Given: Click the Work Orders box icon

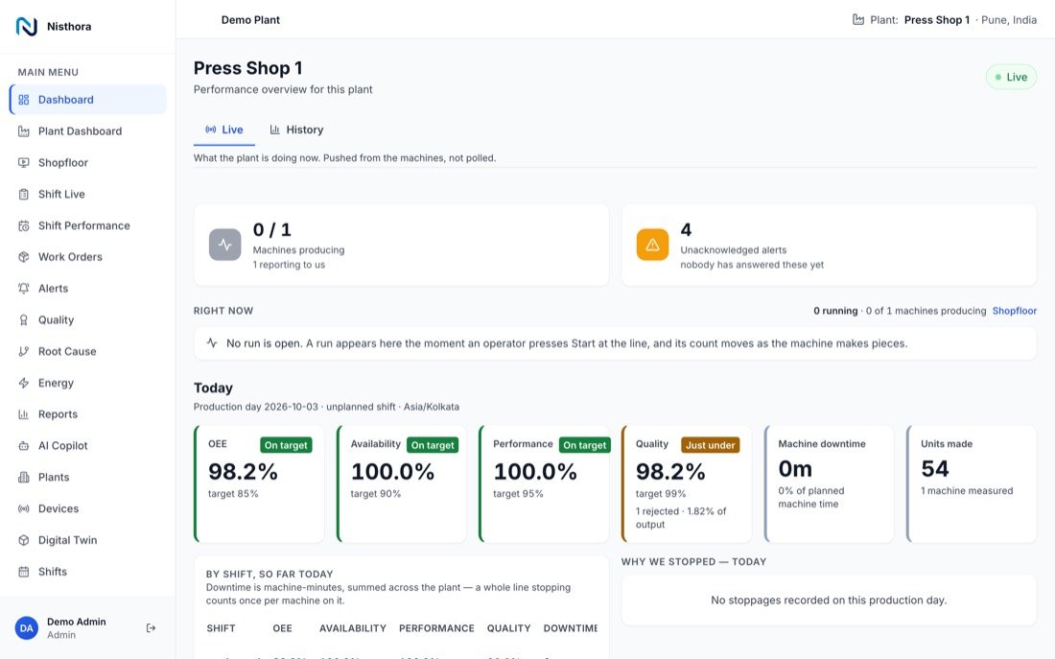Looking at the screenshot, I should (24, 257).
